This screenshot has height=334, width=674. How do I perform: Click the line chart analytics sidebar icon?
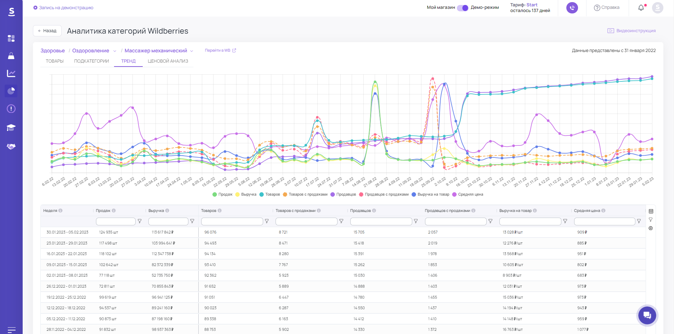[11, 73]
